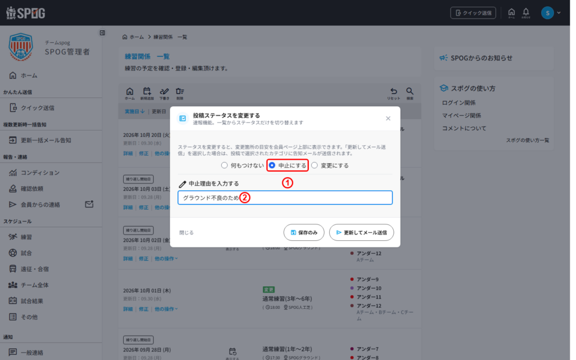
Task: Click 修正 for 2026年10月20日 entry
Action: tap(143, 154)
